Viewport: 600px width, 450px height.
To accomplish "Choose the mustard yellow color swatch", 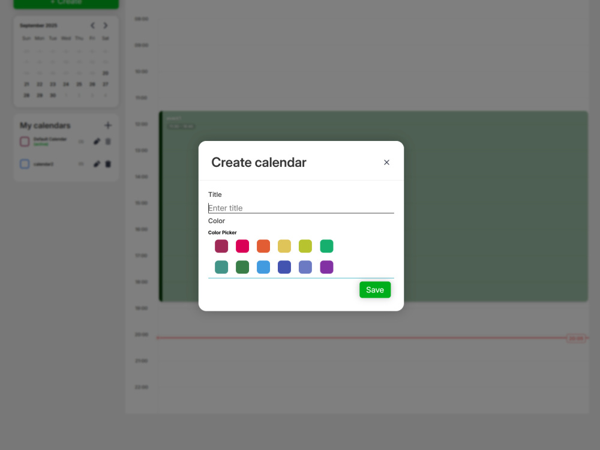I will (x=284, y=246).
